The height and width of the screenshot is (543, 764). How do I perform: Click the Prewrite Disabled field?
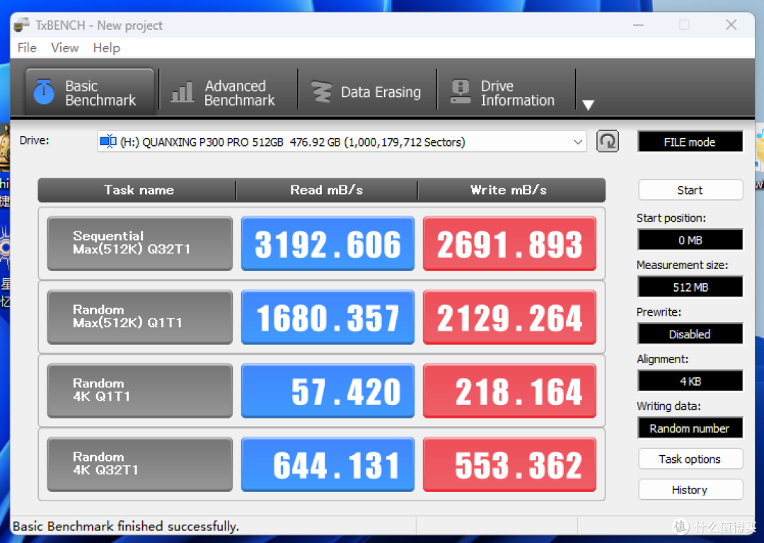[690, 334]
